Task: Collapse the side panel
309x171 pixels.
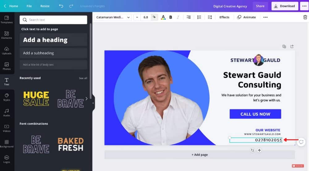Action: pyautogui.click(x=93, y=103)
